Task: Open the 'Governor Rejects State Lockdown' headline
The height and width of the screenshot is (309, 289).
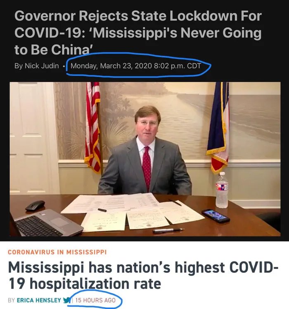Action: (x=138, y=33)
